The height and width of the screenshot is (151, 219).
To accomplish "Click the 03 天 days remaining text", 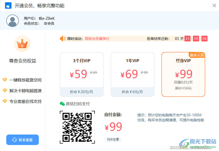I will (x=179, y=39).
